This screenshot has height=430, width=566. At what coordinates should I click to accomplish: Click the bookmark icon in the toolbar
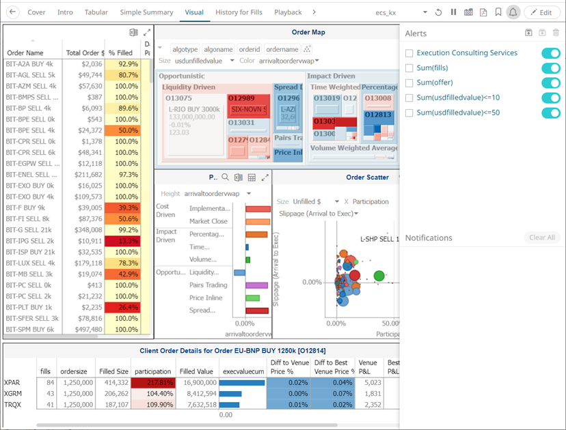498,12
